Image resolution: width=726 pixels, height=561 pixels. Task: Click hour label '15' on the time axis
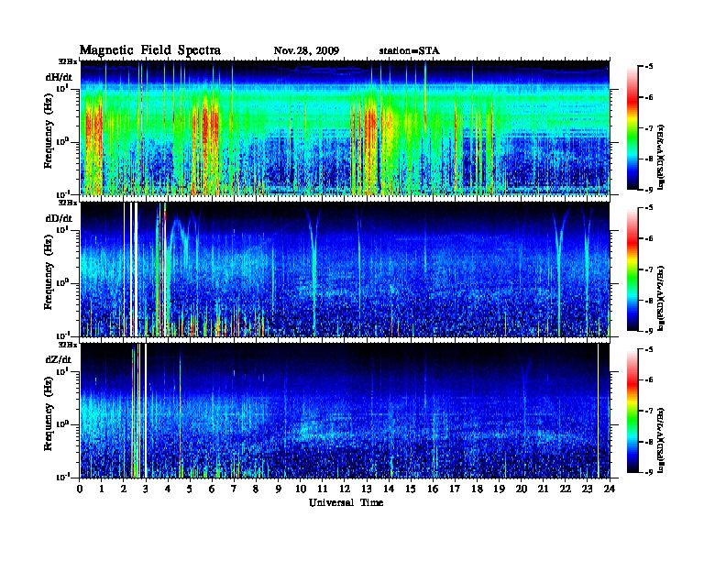[412, 489]
